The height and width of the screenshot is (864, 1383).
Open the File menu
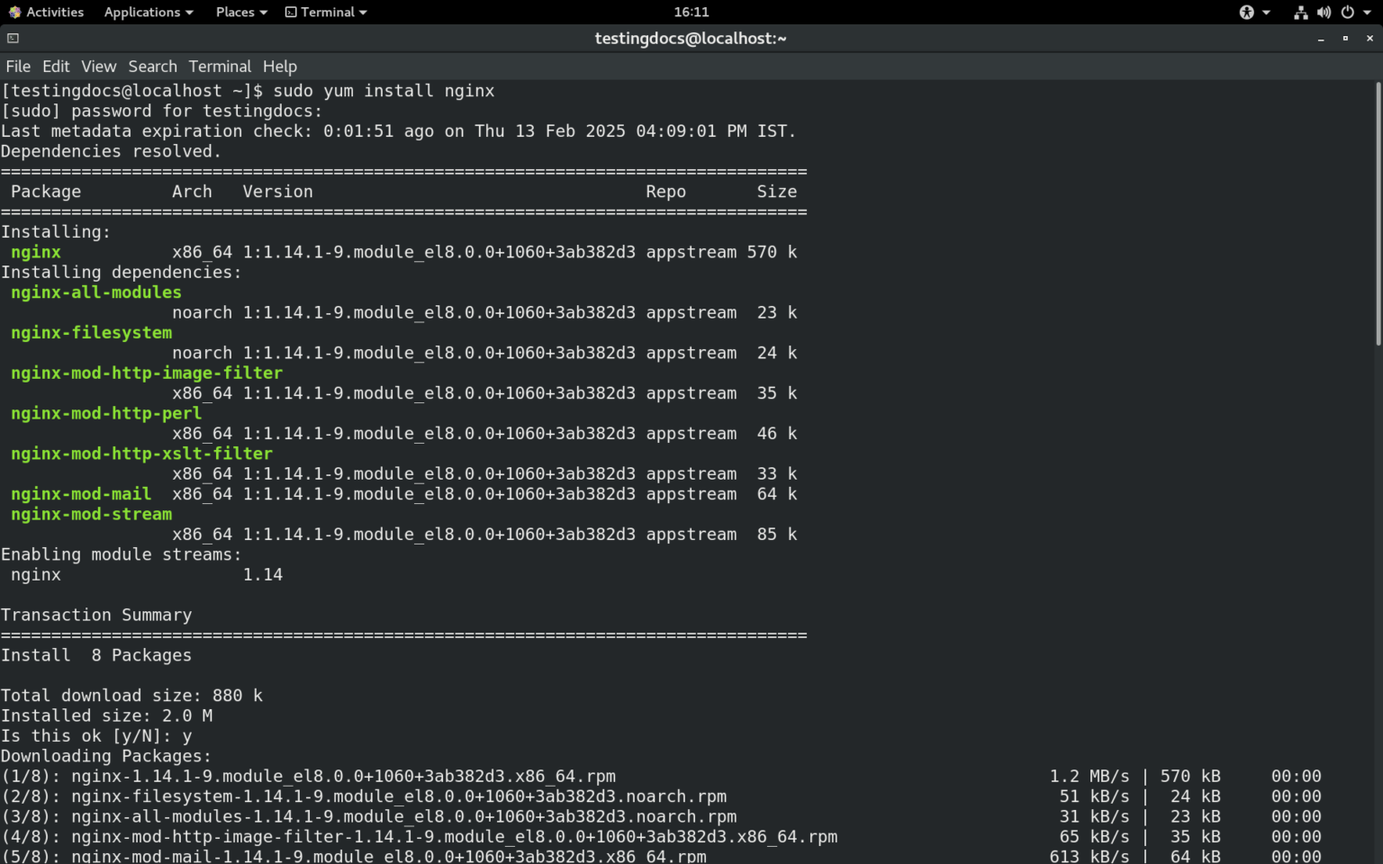[x=18, y=66]
